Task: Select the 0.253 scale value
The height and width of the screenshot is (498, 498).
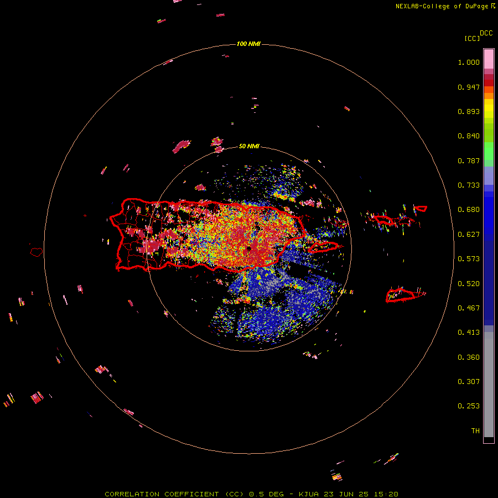Action: point(469,406)
